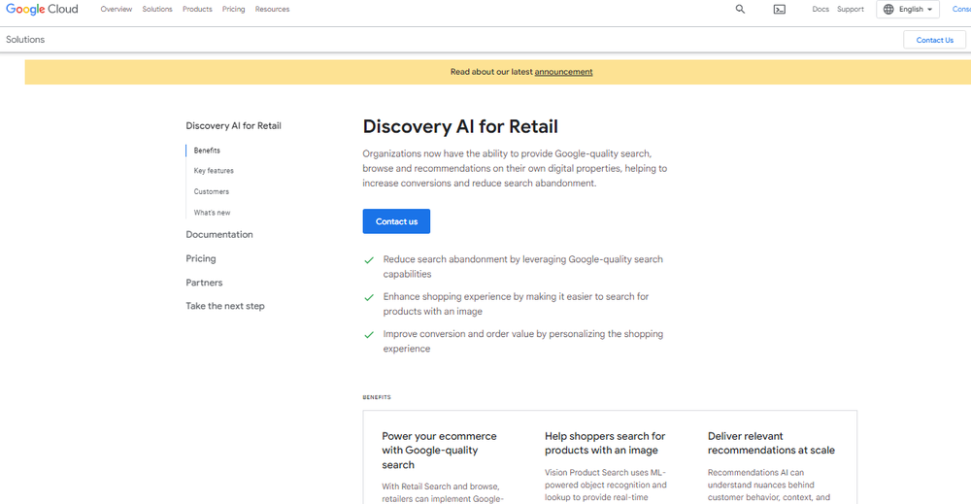Open the Pricing top menu item

233,10
